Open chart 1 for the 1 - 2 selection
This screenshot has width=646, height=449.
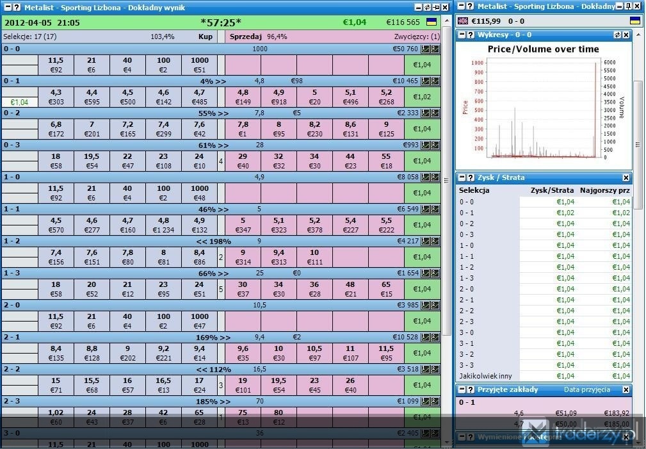pyautogui.click(x=425, y=241)
